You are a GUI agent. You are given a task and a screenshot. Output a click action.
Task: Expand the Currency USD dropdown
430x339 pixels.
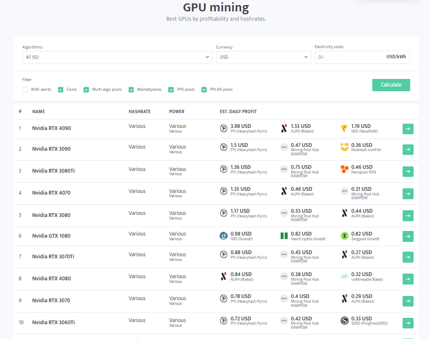point(263,57)
